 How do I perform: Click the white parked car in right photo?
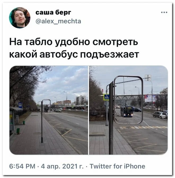click(163, 116)
